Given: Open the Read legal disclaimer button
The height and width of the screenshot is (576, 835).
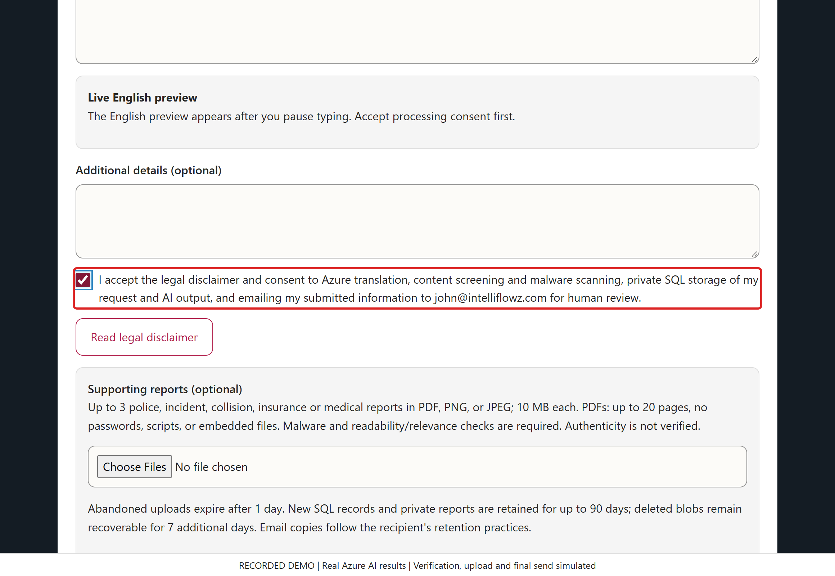Looking at the screenshot, I should click(x=144, y=337).
